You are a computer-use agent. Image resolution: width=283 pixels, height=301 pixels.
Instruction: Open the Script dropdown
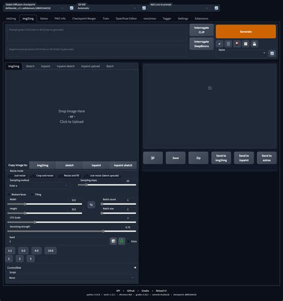pyautogui.click(x=72, y=278)
